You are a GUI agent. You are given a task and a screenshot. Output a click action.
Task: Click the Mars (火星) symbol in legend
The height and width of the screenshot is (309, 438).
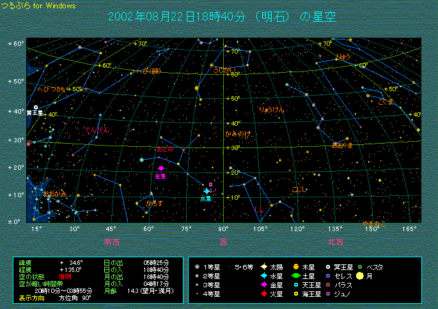click(263, 294)
